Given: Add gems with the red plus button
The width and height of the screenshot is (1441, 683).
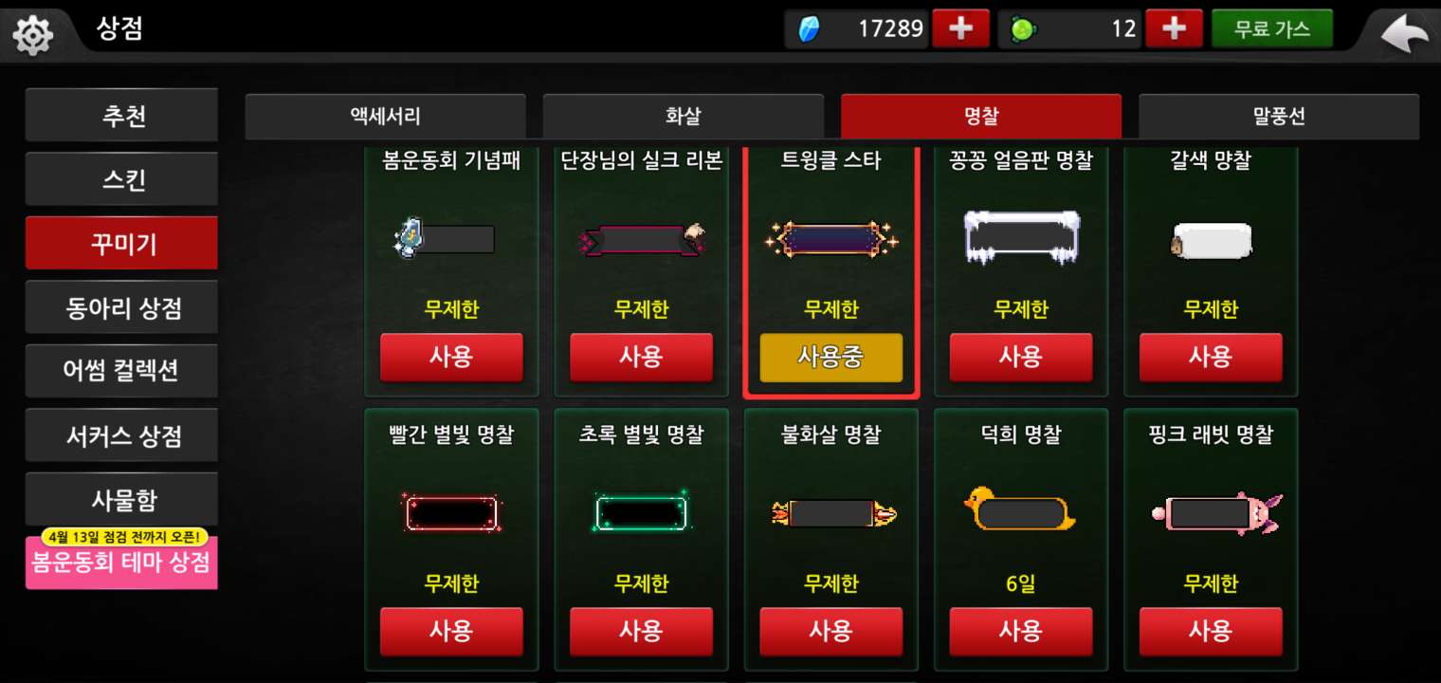Looking at the screenshot, I should 960,28.
